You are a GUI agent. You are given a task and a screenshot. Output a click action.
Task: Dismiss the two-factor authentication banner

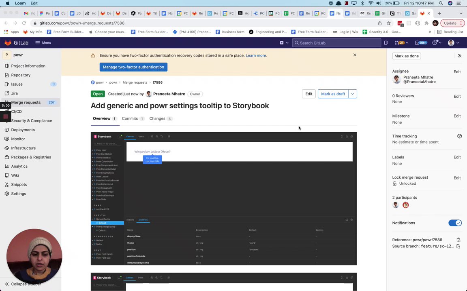[x=355, y=55]
